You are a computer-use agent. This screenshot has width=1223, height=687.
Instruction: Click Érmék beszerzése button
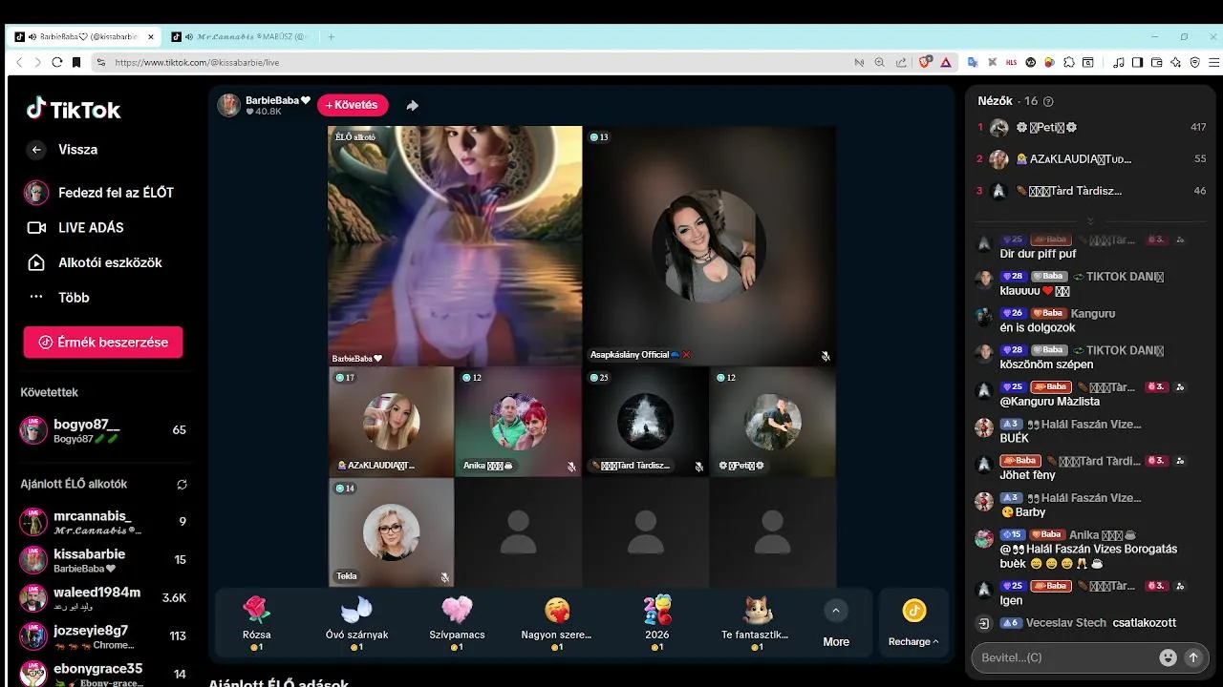click(x=103, y=342)
